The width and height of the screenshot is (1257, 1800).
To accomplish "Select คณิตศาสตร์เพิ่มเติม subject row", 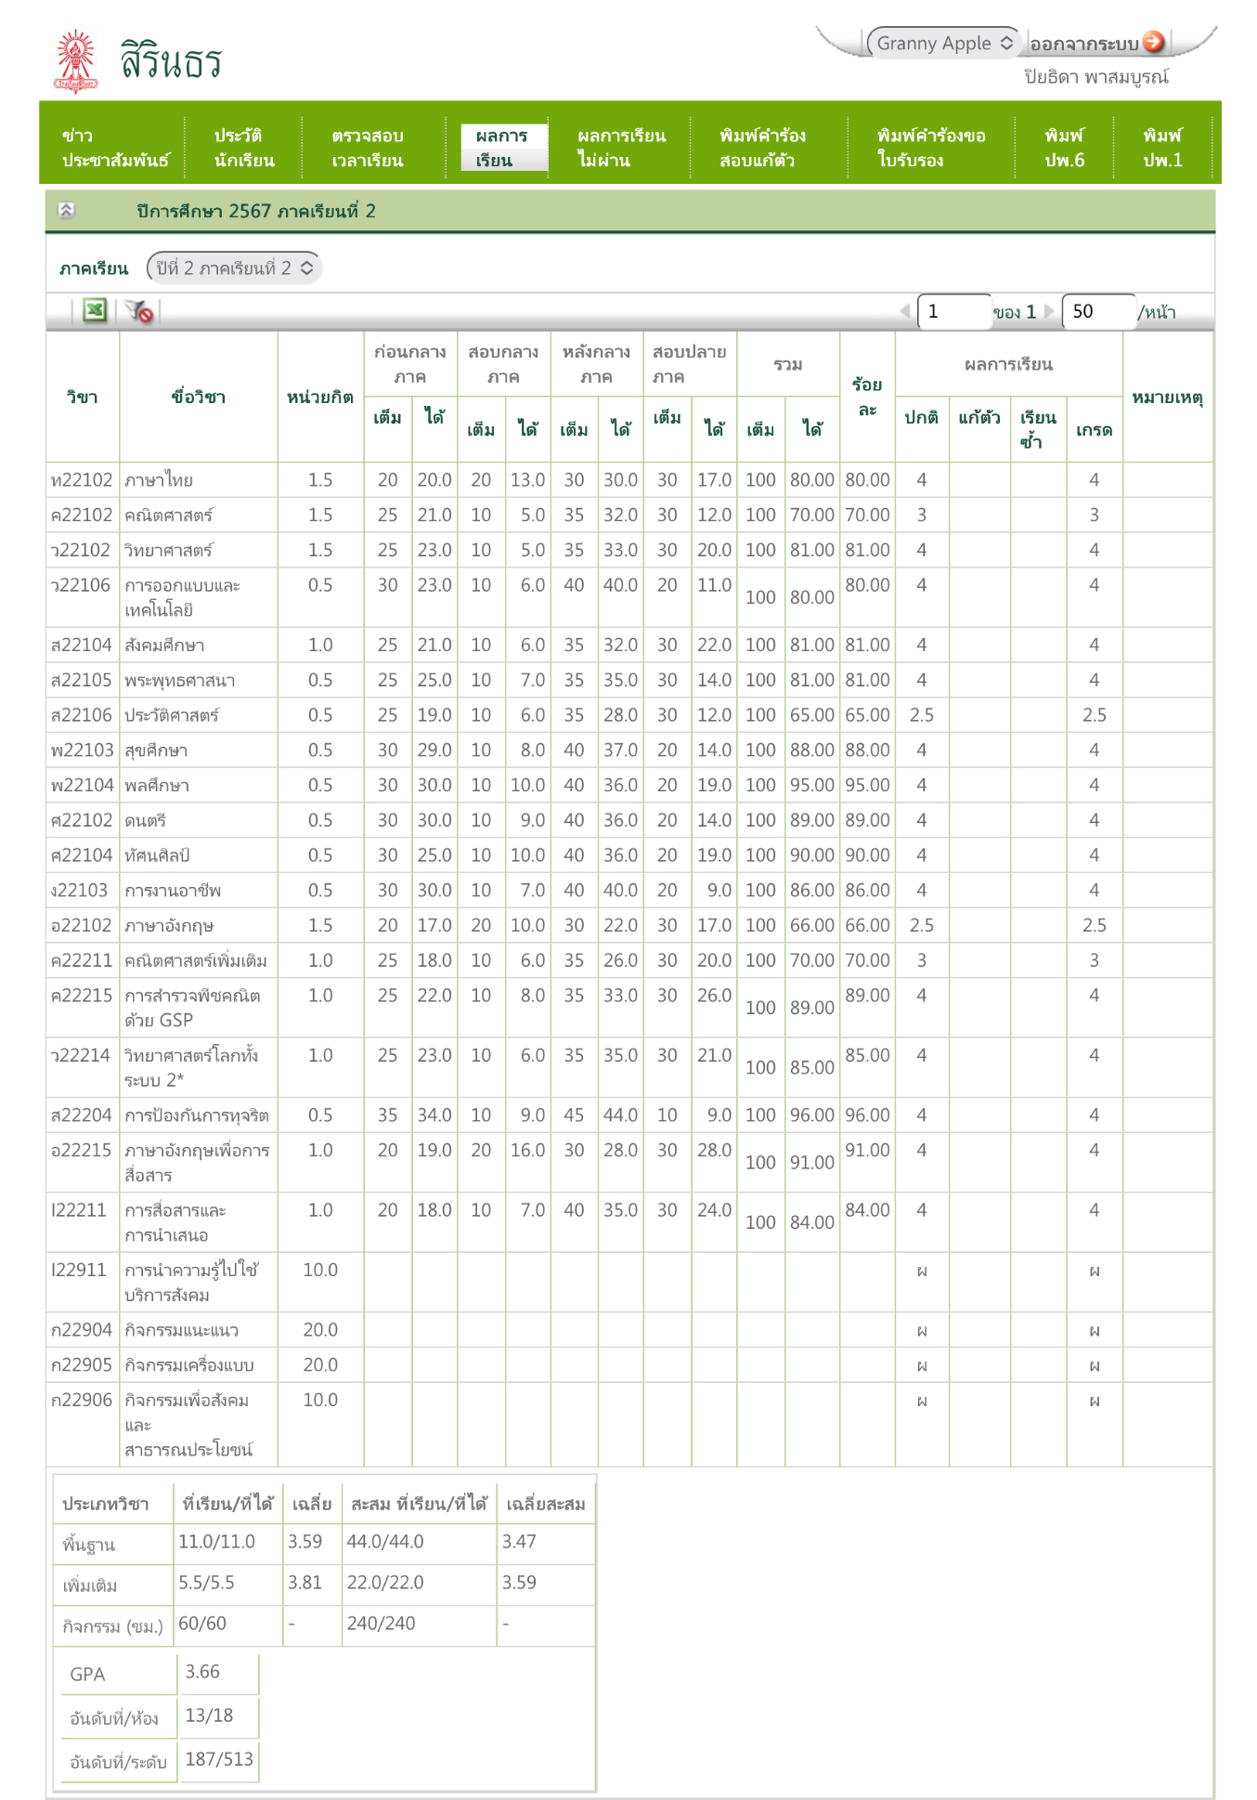I will [x=629, y=960].
